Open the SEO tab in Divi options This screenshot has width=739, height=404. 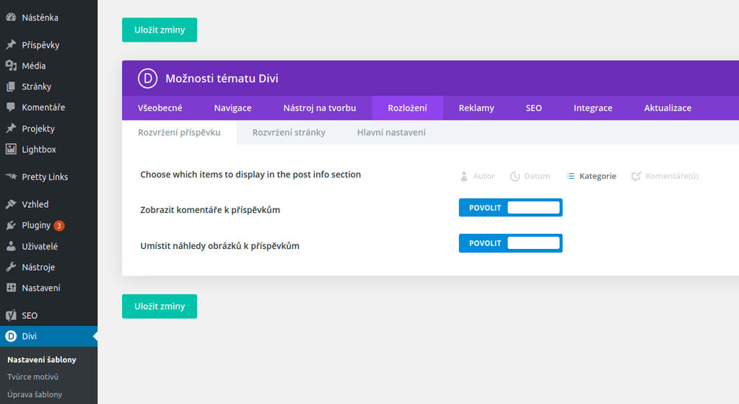pyautogui.click(x=533, y=107)
